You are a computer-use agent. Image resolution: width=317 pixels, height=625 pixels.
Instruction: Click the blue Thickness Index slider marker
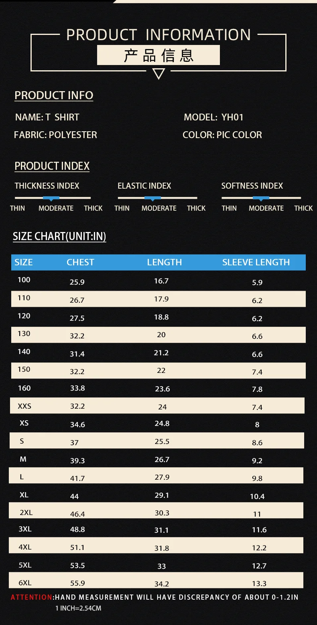click(x=51, y=198)
